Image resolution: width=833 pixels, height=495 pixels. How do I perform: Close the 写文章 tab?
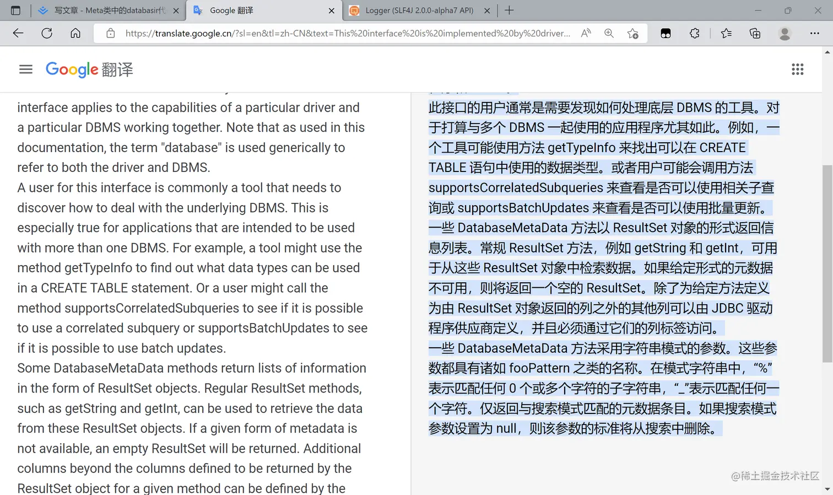(176, 10)
